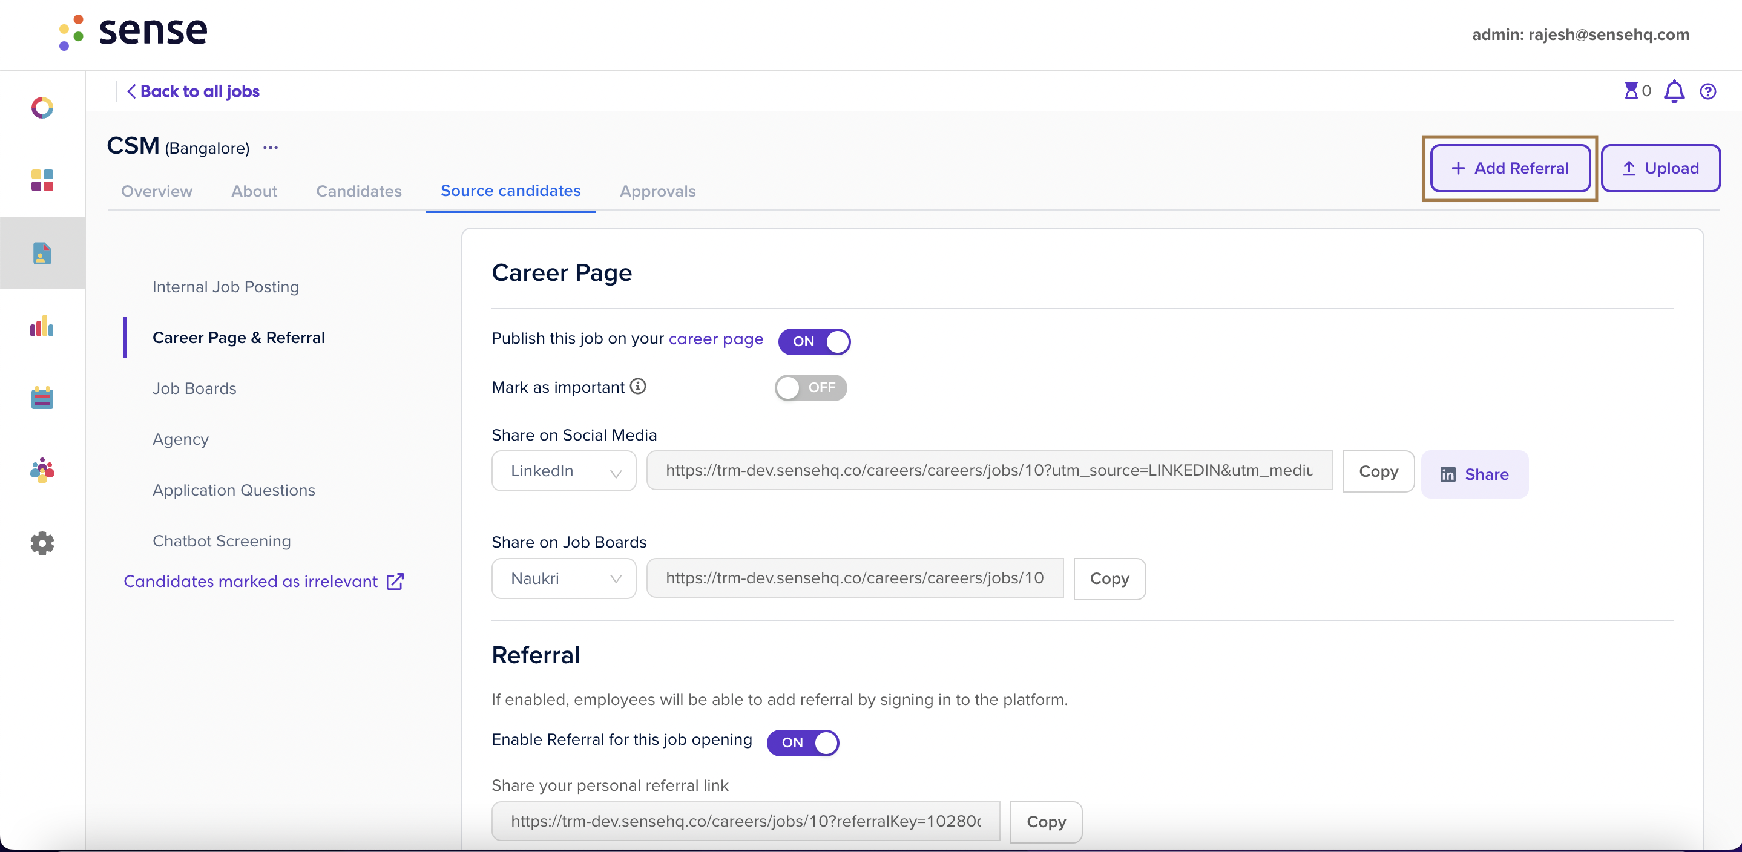Screen dimensions: 1742x852
Task: Open the Agency section
Action: (x=180, y=439)
